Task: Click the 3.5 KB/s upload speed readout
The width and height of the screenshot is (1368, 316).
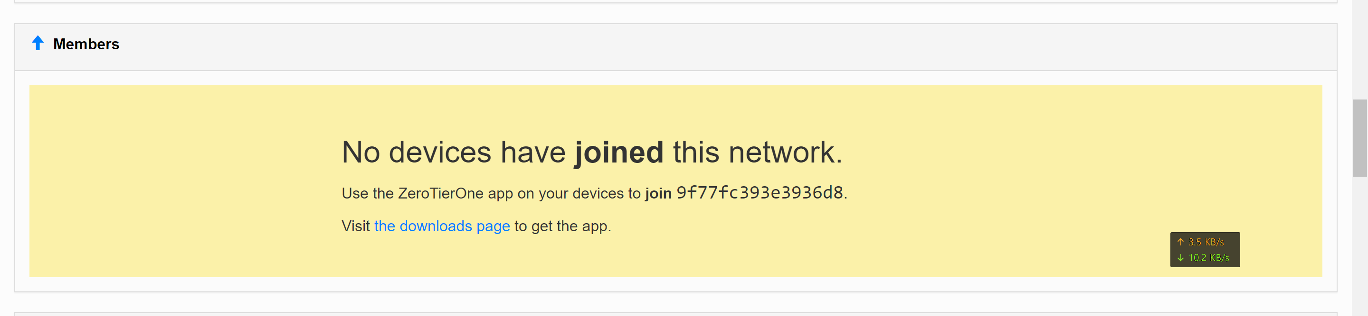Action: coord(1206,242)
